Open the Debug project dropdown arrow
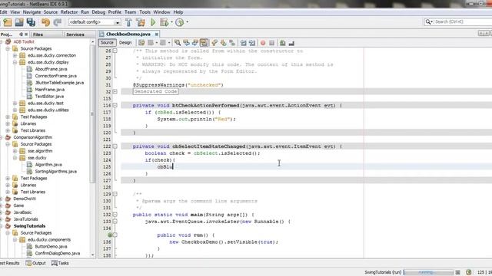492x276 pixels. coord(171,22)
